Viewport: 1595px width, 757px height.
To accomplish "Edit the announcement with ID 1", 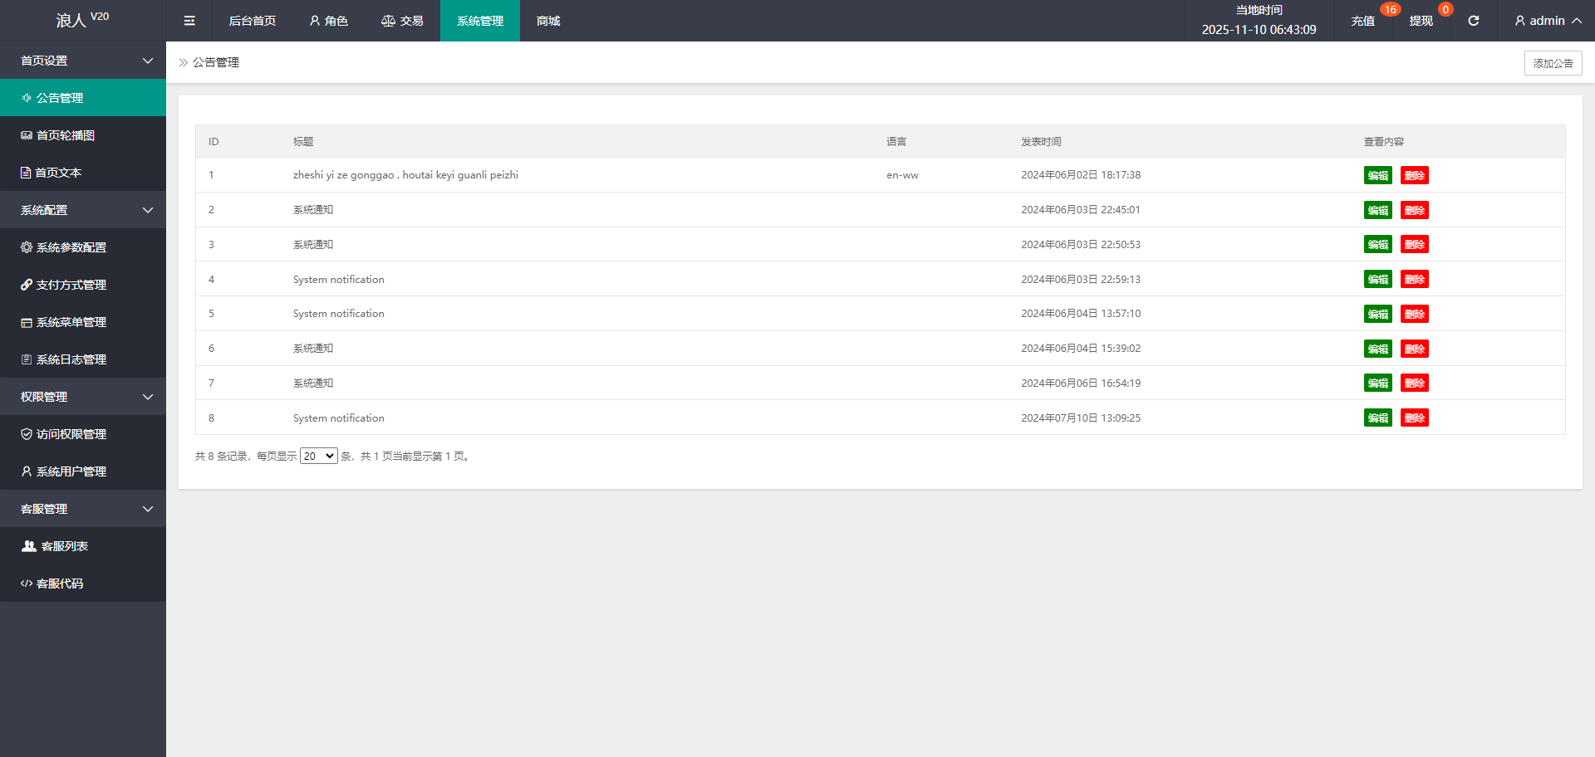I will pyautogui.click(x=1377, y=175).
